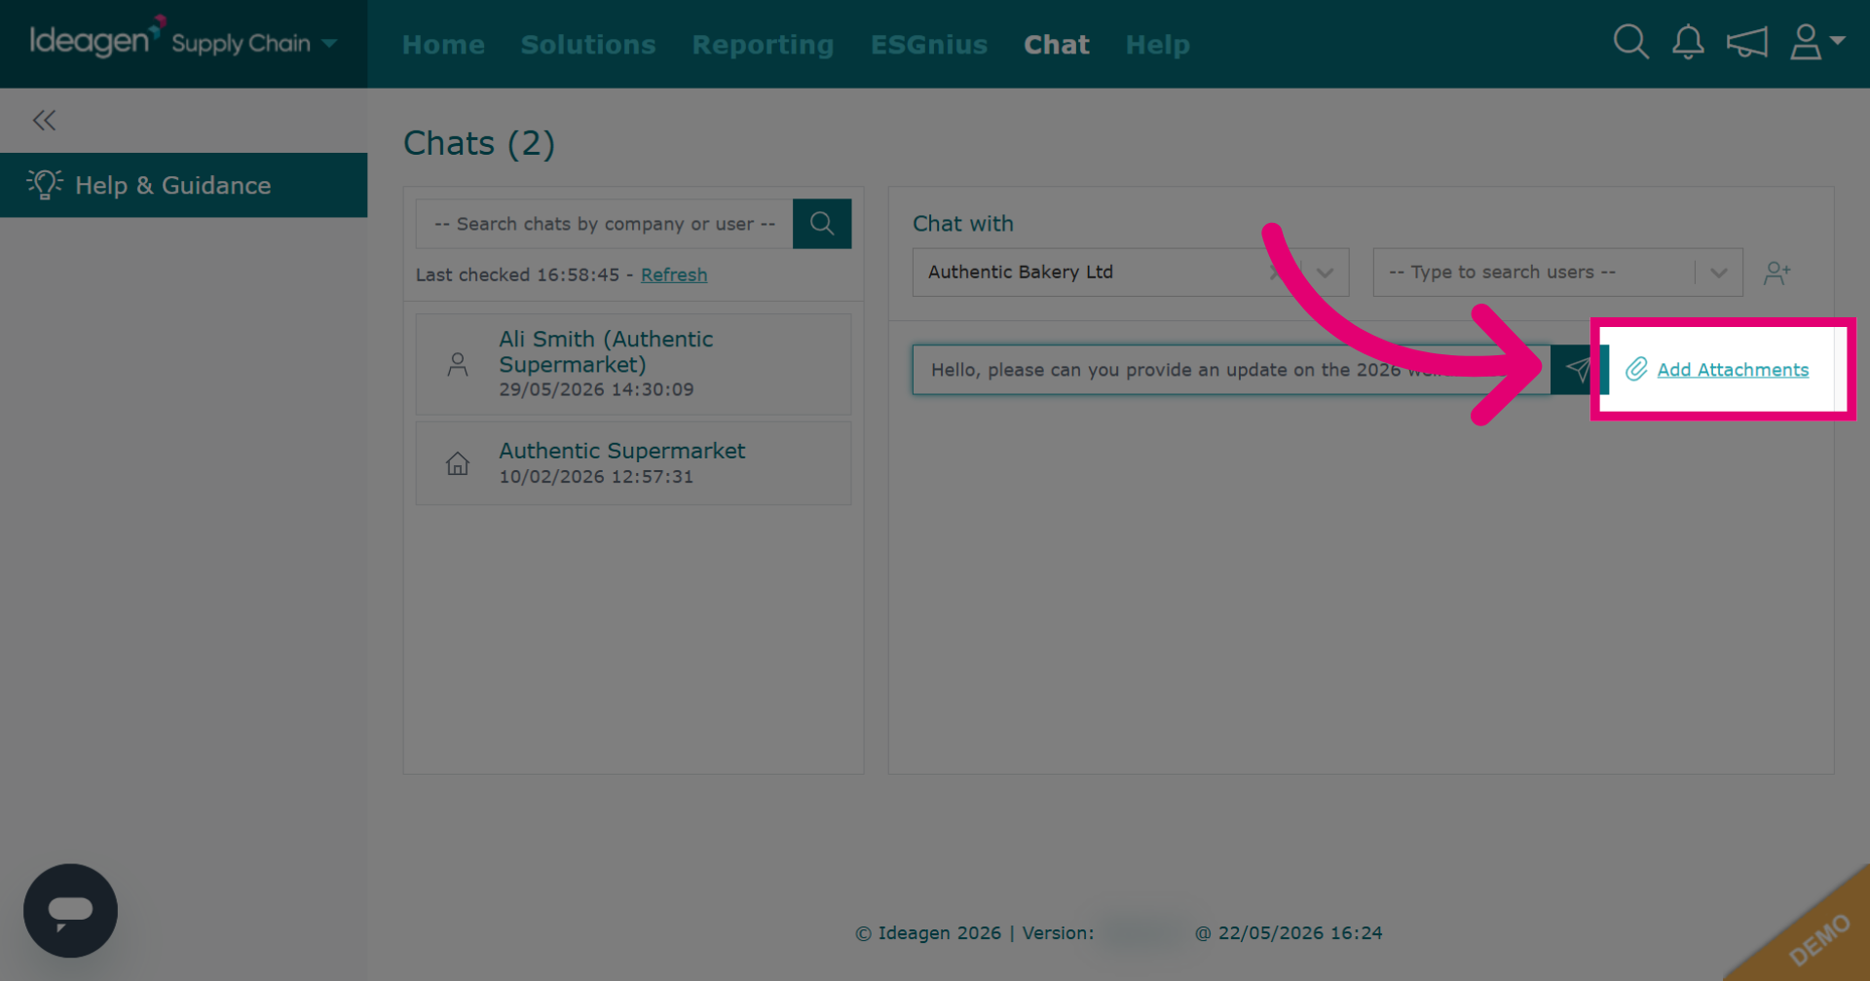Open announcements megaphone icon
The image size is (1870, 981).
[x=1746, y=43]
